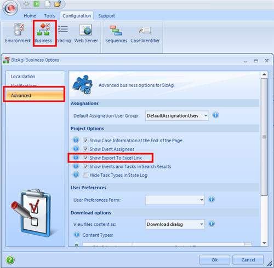Image resolution: width=274 pixels, height=268 pixels.
Task: Click the Ok button
Action: pyautogui.click(x=214, y=260)
